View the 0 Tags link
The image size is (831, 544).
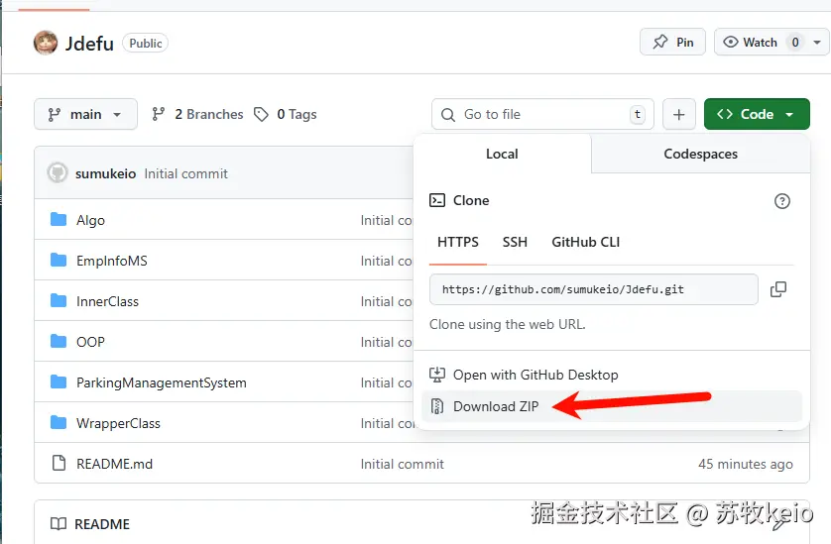pyautogui.click(x=286, y=114)
